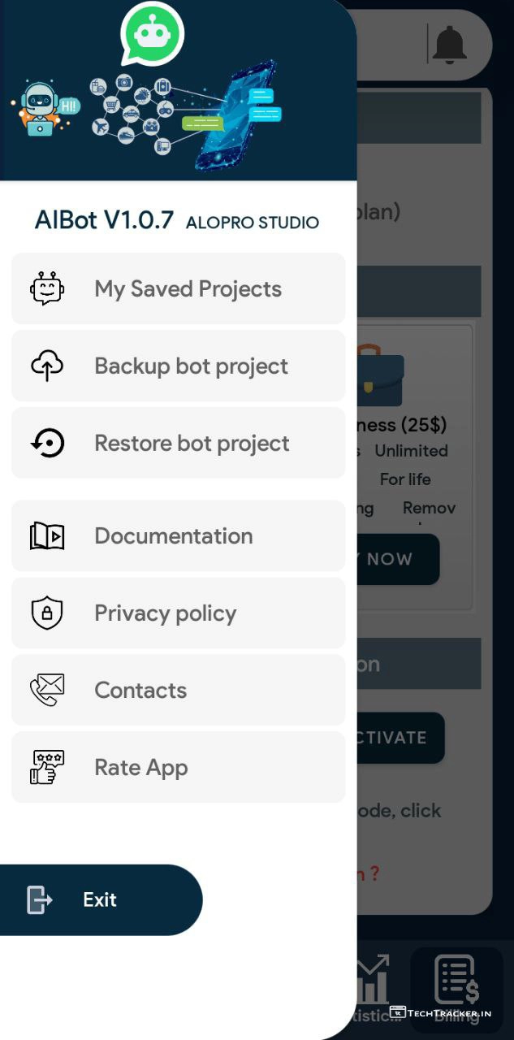This screenshot has width=514, height=1040.
Task: Click the restore circular arrow icon
Action: 47,444
